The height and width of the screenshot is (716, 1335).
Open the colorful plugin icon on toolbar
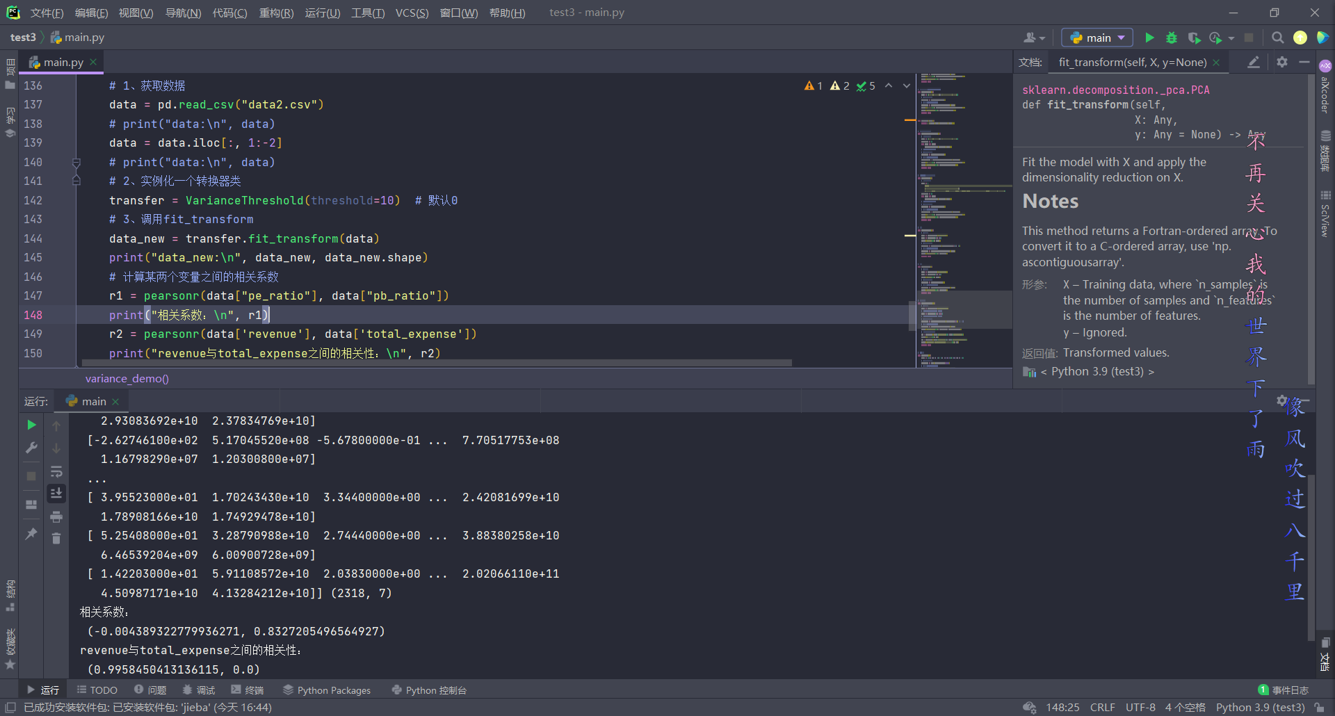(x=1322, y=38)
